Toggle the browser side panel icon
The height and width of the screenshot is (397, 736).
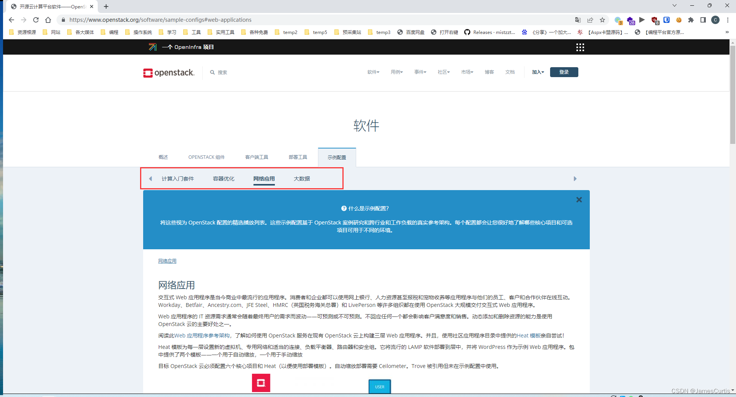(x=703, y=20)
